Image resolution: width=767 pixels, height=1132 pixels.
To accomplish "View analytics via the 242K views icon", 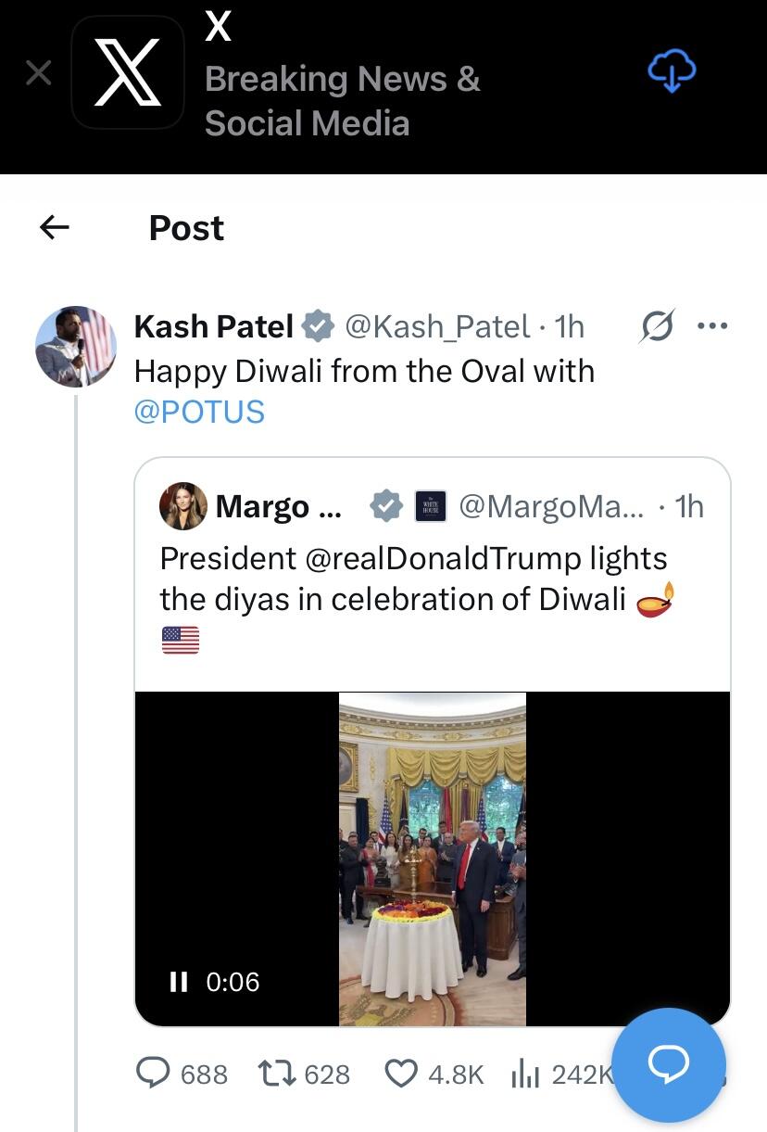I will point(525,1074).
